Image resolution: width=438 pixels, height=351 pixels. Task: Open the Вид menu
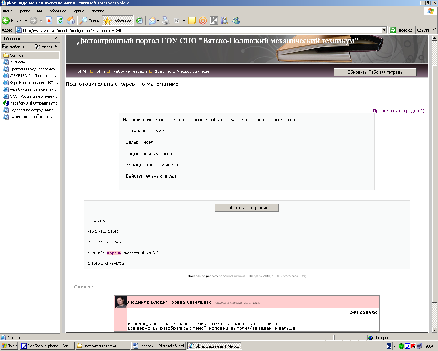coord(39,11)
